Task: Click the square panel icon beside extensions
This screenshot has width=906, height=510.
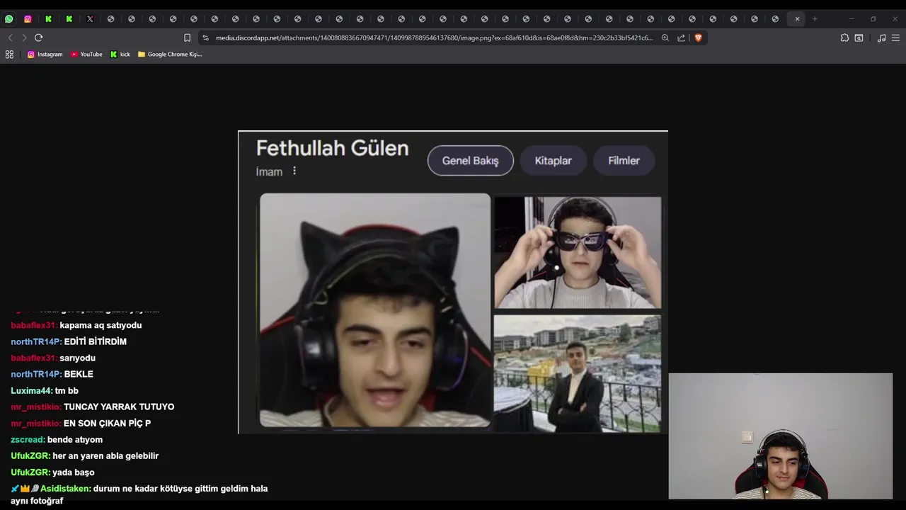Action: click(x=859, y=38)
